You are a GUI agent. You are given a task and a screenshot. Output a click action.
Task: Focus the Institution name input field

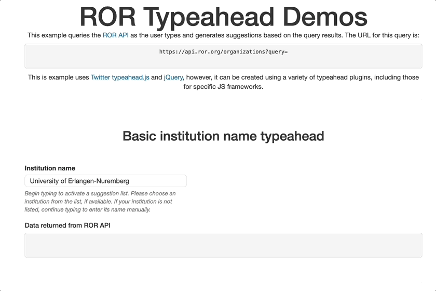click(x=105, y=181)
